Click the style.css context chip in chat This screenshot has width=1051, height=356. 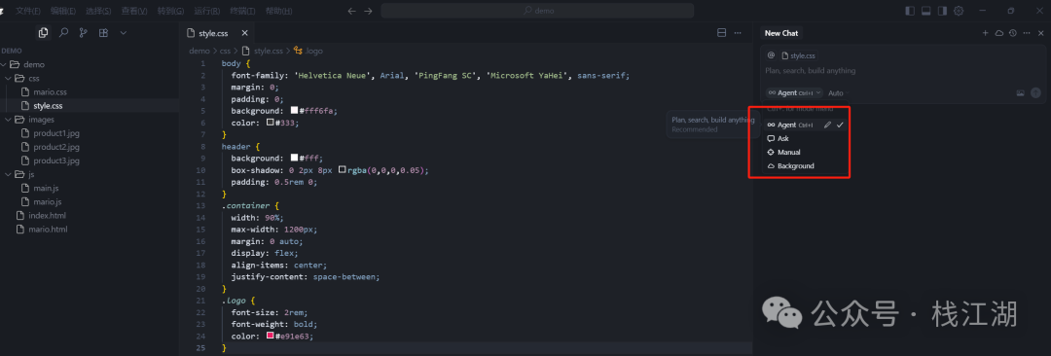click(799, 55)
